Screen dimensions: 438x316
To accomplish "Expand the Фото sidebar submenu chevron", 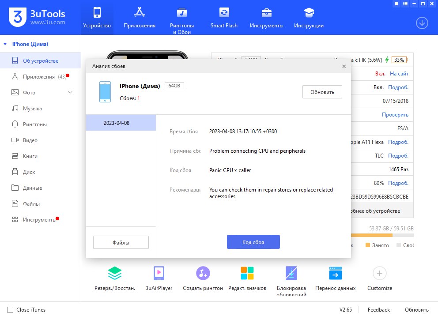I will pos(70,92).
